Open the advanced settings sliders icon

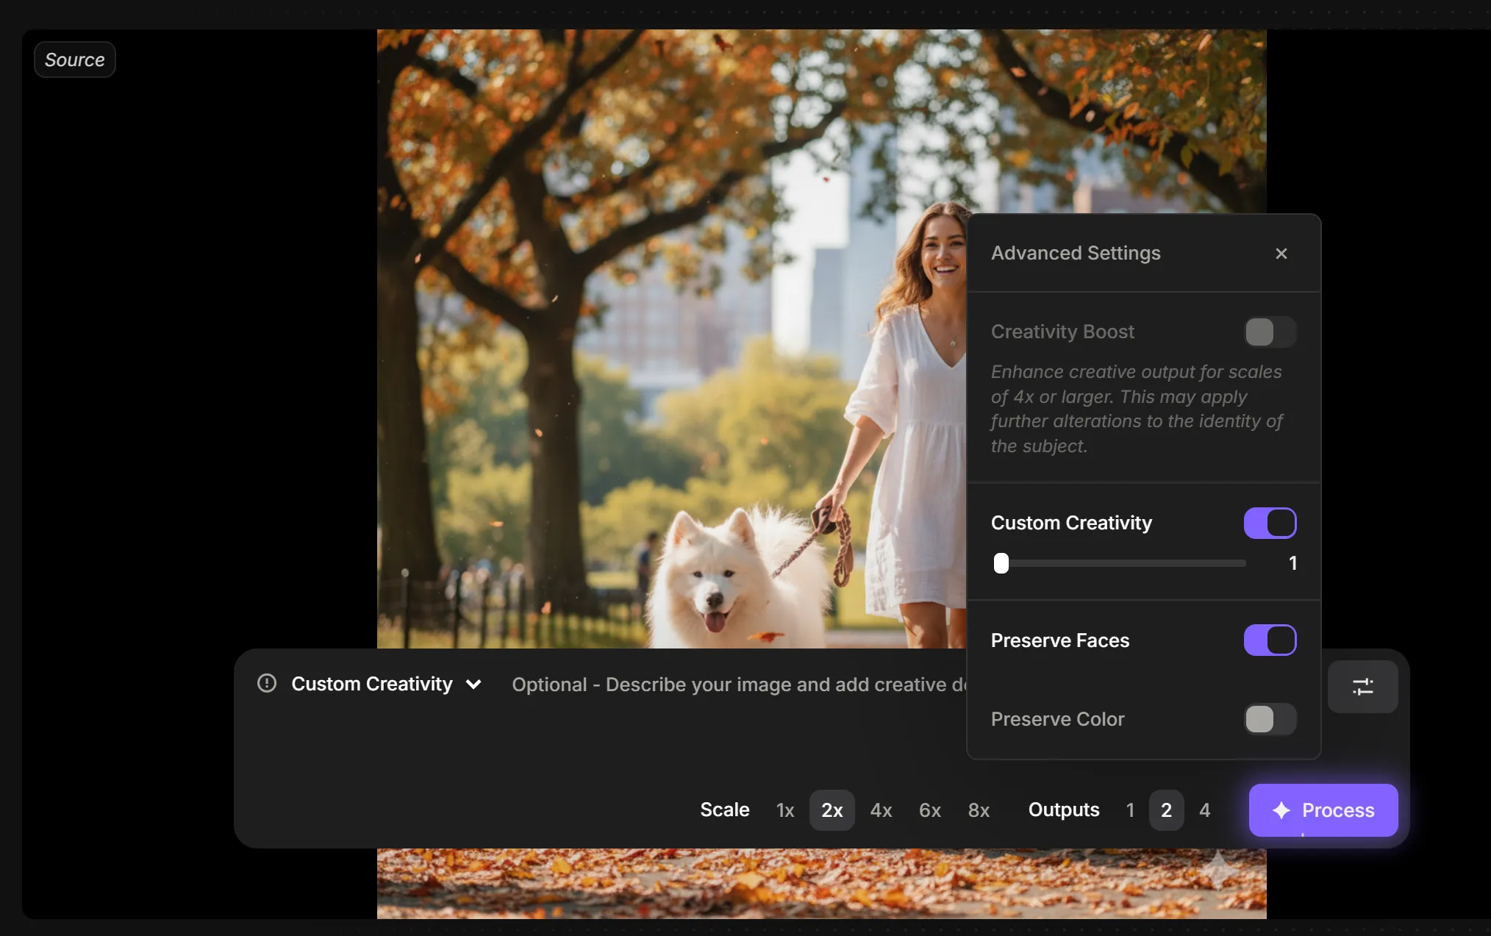pyautogui.click(x=1362, y=687)
